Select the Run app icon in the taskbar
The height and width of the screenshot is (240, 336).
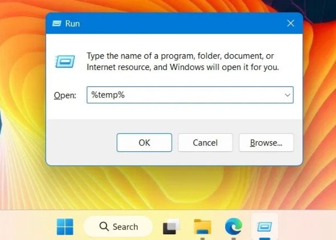pos(264,227)
